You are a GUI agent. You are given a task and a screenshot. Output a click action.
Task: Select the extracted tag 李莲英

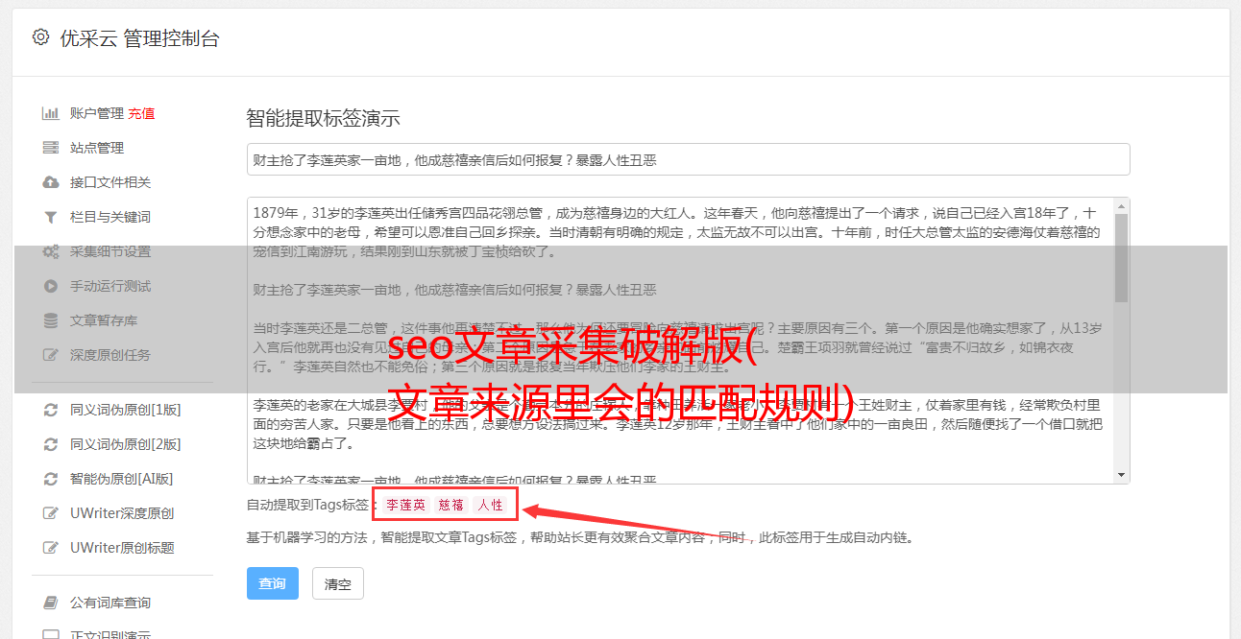click(406, 505)
